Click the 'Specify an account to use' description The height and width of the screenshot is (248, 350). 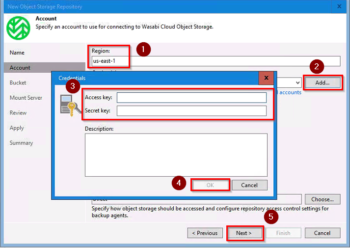[124, 27]
